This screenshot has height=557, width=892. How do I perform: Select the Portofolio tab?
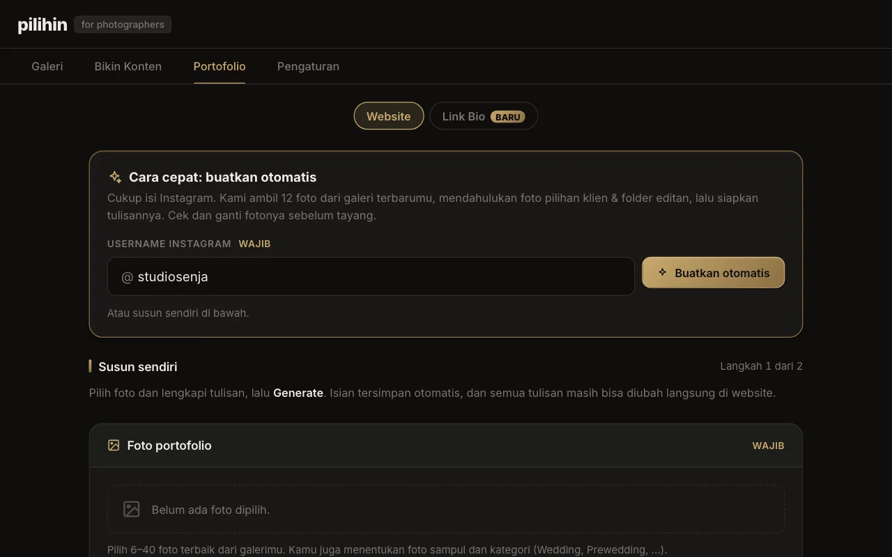(x=220, y=66)
